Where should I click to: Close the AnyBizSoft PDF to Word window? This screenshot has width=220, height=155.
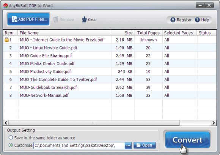tap(209, 5)
